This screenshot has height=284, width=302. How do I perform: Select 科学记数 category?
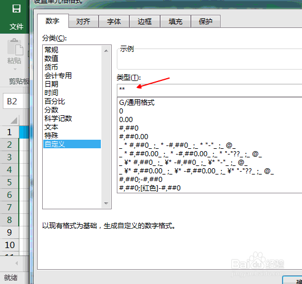pos(72,119)
